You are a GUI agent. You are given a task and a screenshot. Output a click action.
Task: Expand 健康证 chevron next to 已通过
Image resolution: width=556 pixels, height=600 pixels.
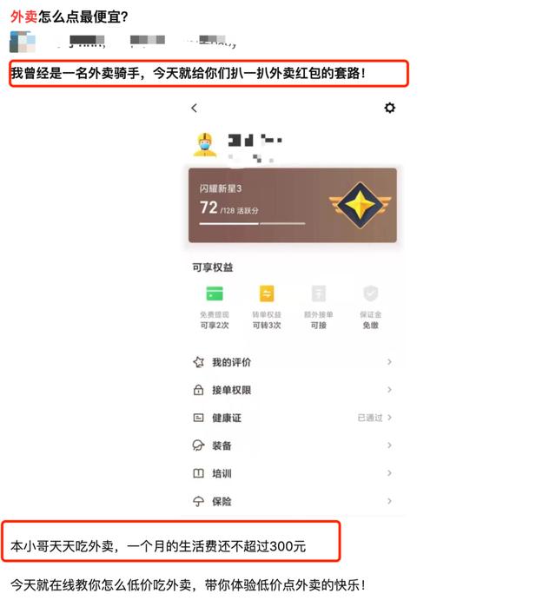pyautogui.click(x=389, y=418)
